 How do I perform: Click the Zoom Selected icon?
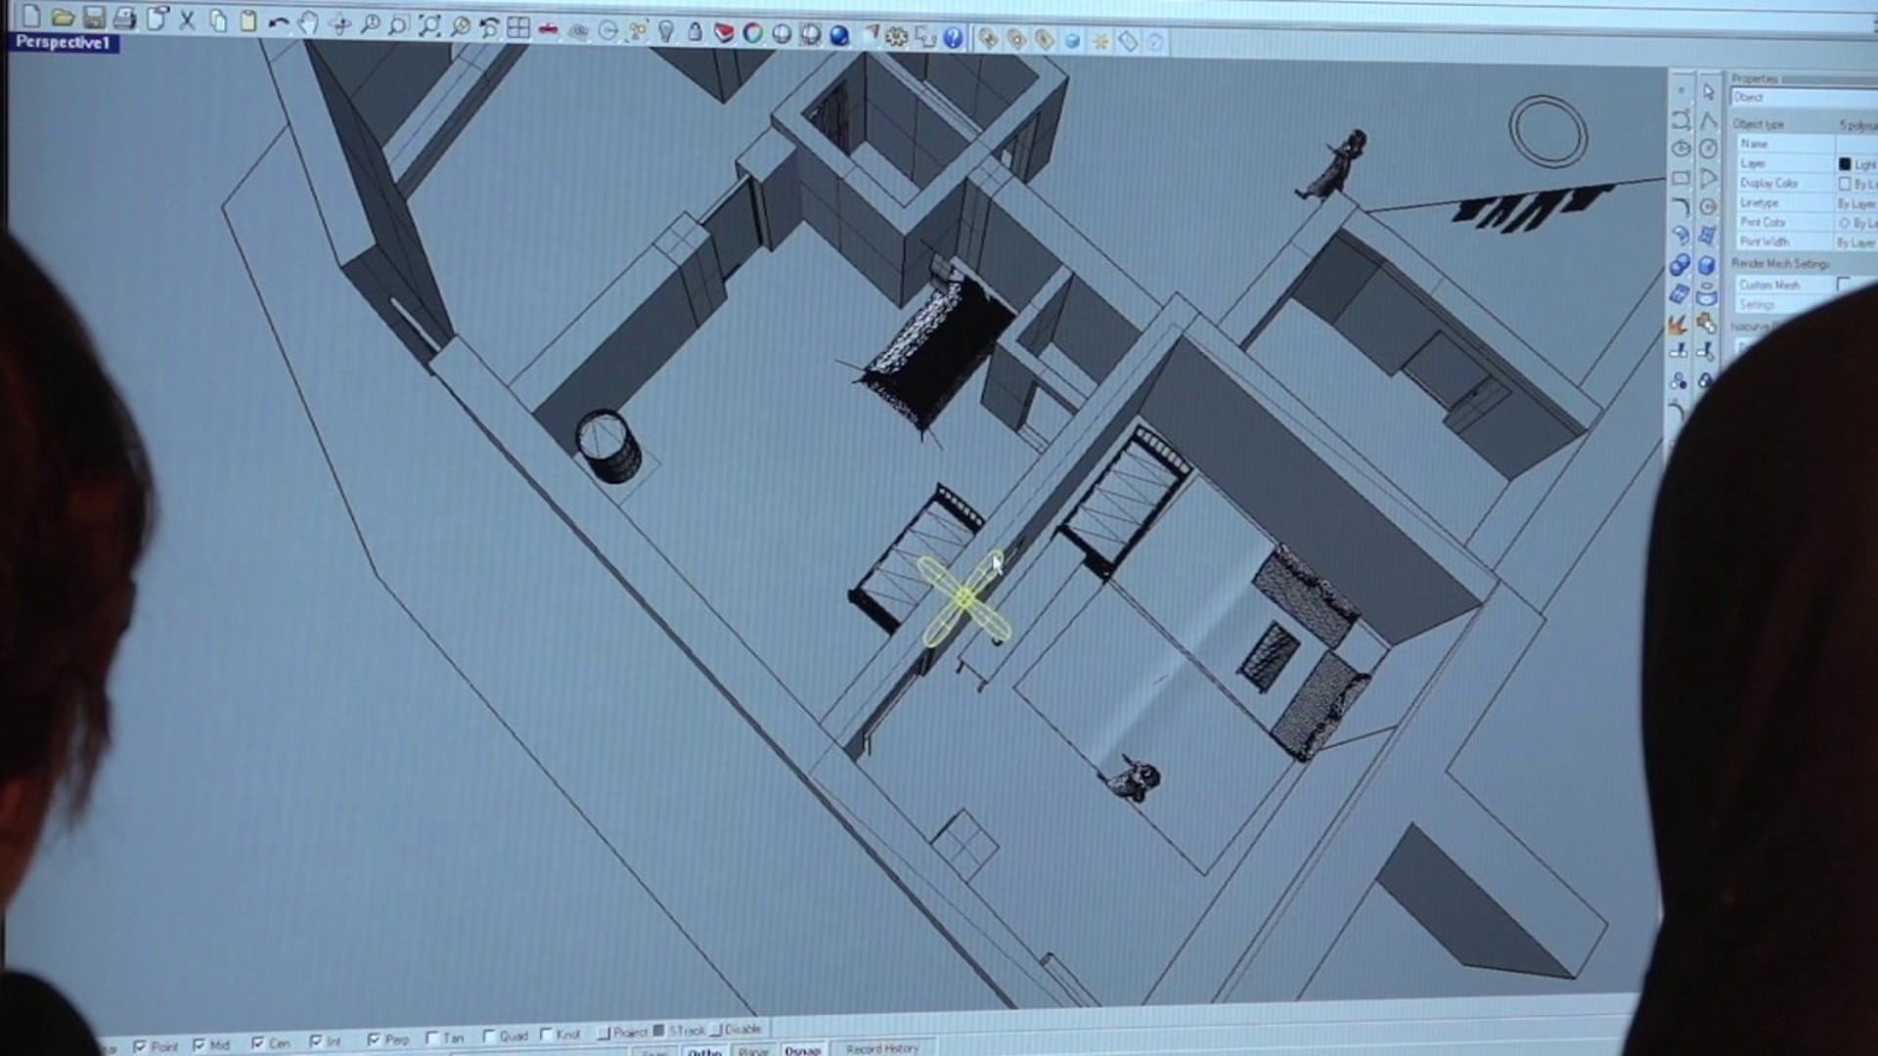pos(460,27)
